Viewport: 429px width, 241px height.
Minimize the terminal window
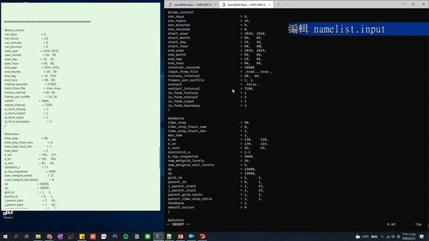coord(403,4)
